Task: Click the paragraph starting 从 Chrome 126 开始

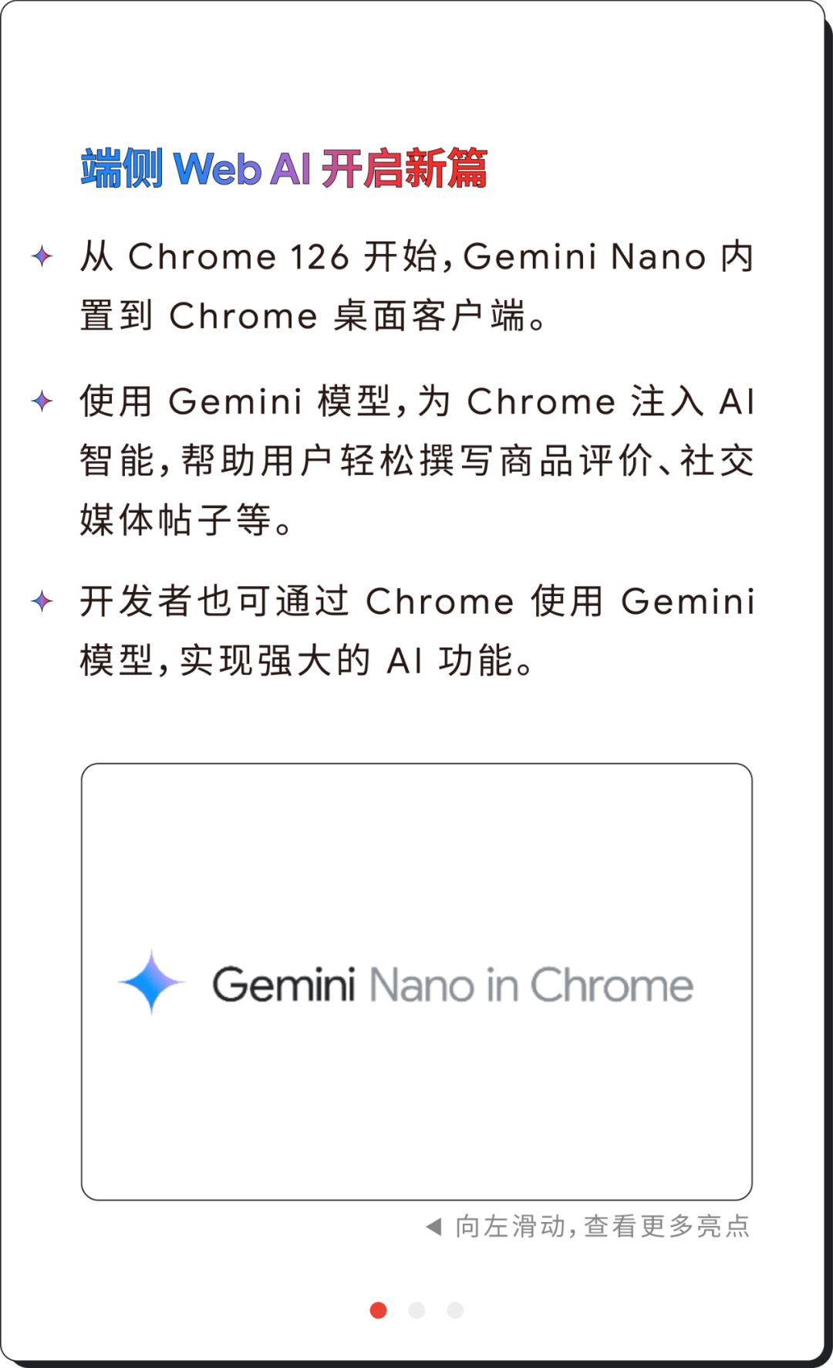Action: (x=416, y=286)
